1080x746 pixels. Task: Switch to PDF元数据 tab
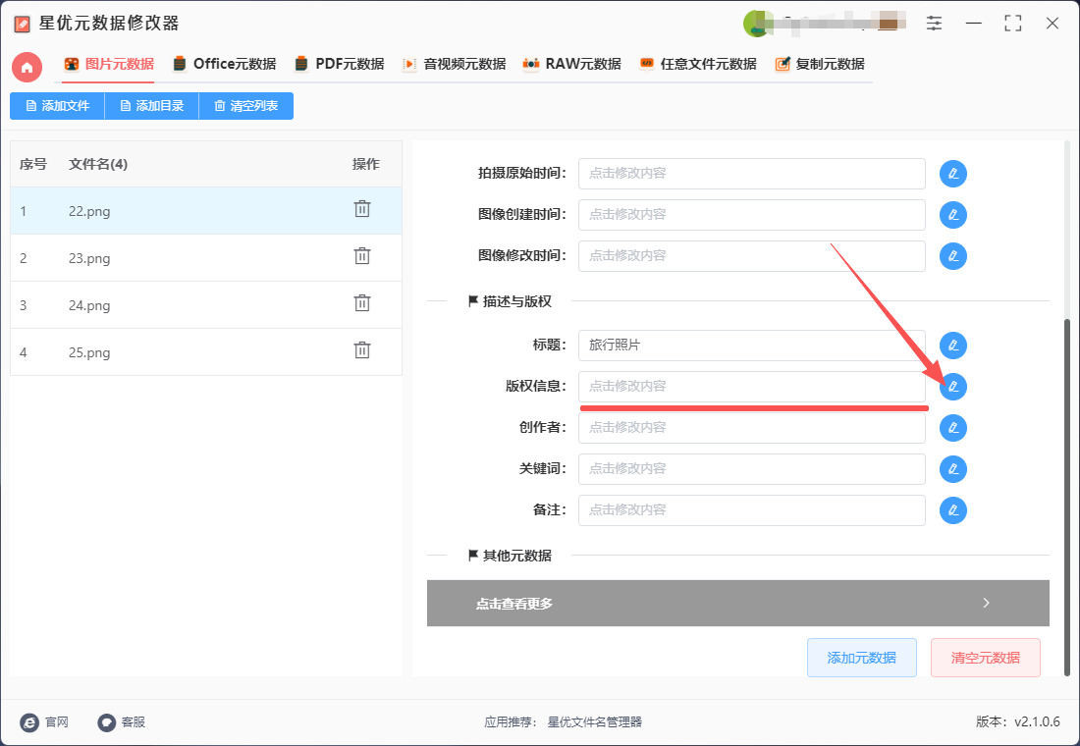[x=339, y=64]
